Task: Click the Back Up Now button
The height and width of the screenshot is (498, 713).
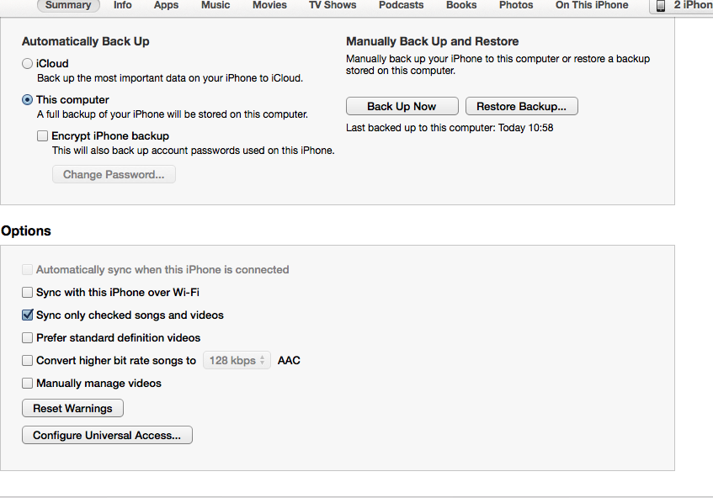Action: (402, 106)
